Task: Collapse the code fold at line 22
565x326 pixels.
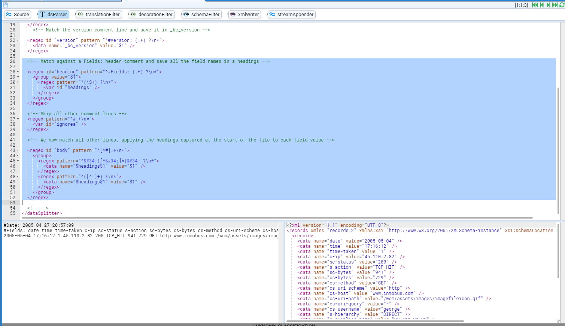Action: coord(18,40)
